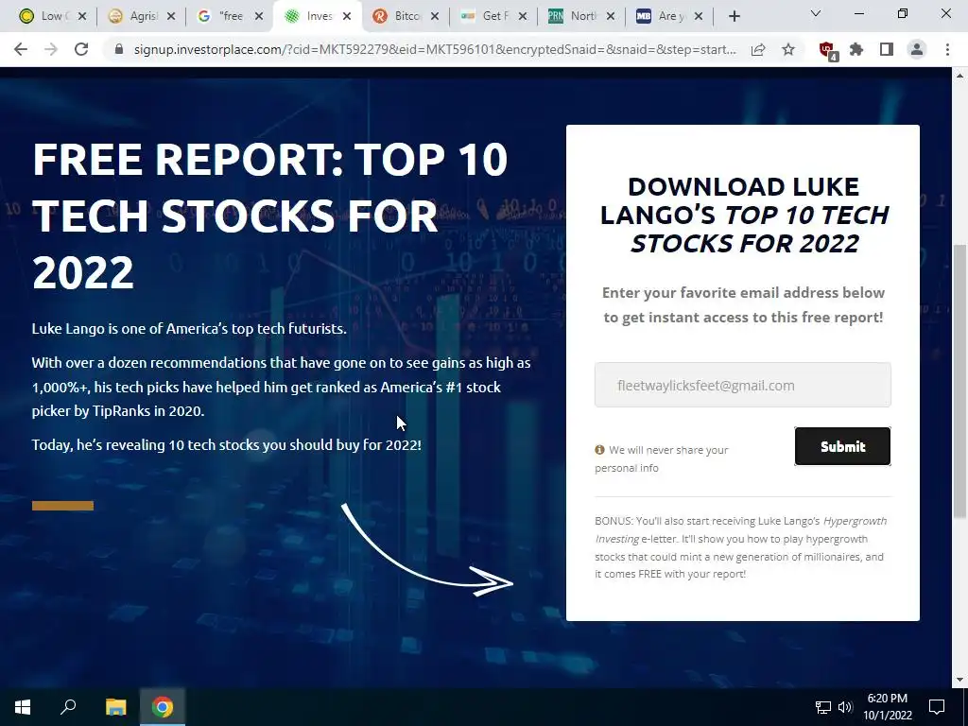Open the Extensions puzzle menu
Screen dimensions: 968x726
[x=856, y=49]
